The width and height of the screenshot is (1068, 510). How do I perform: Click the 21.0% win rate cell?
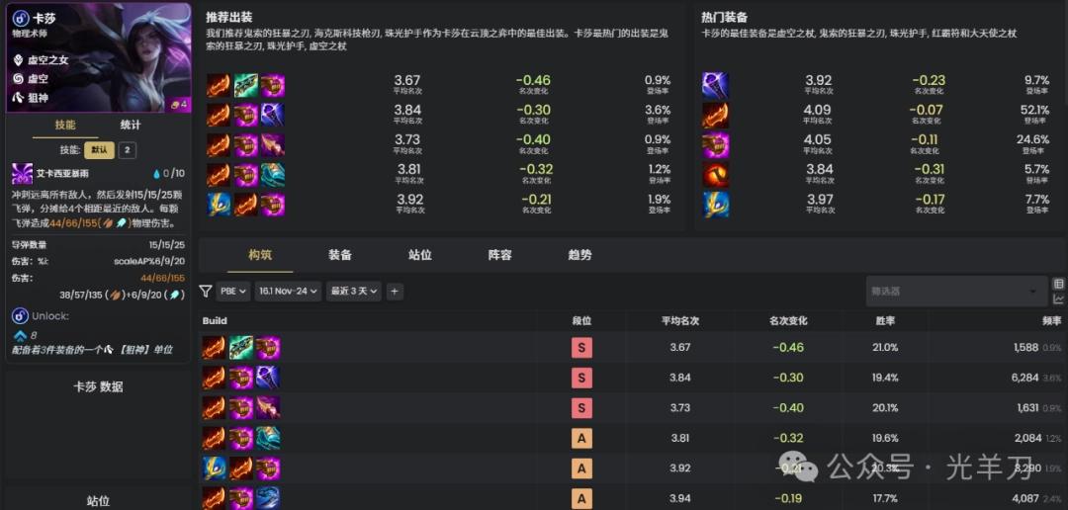[885, 347]
